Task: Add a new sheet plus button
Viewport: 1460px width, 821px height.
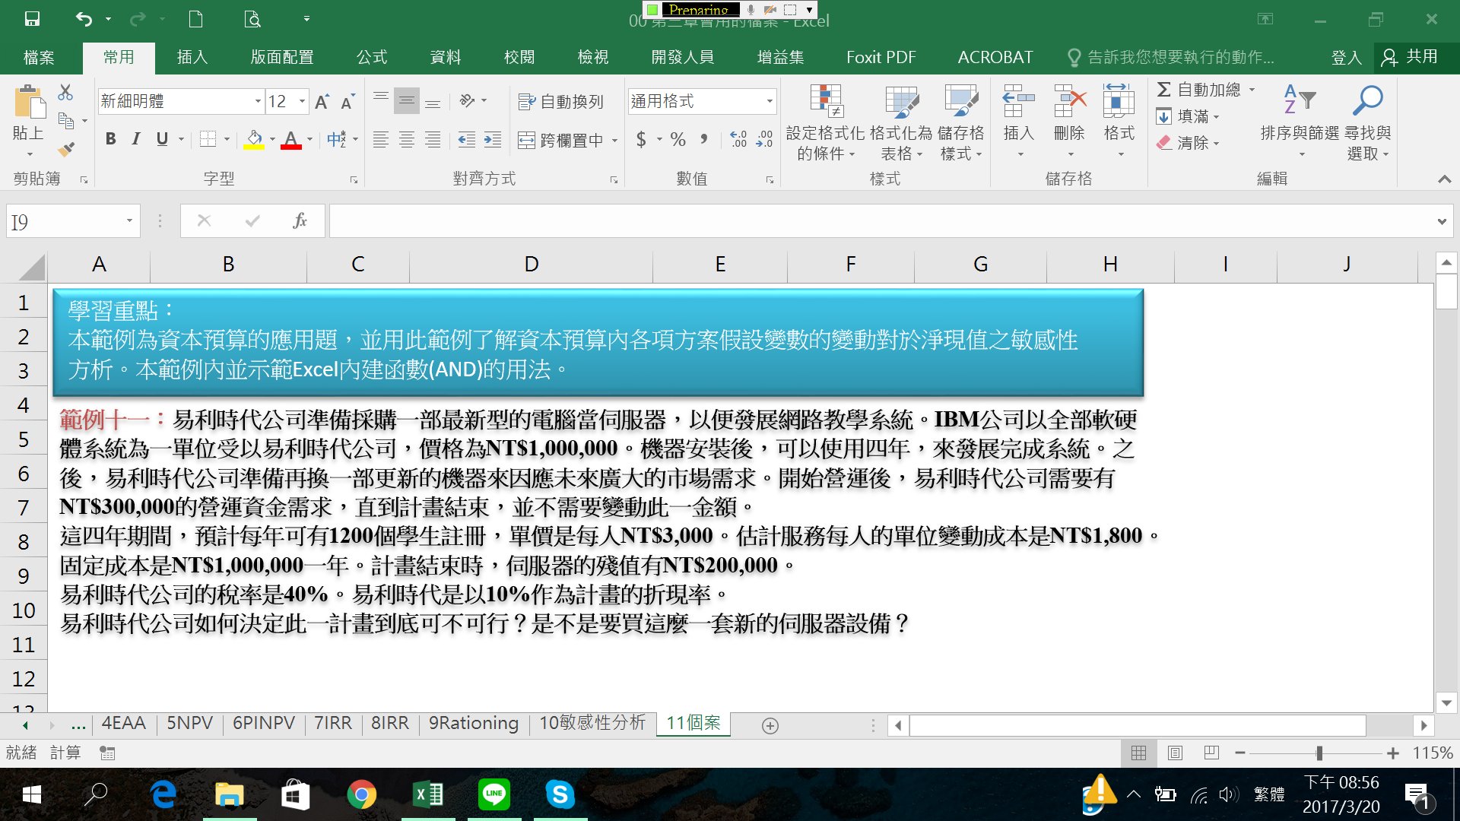Action: click(x=770, y=726)
